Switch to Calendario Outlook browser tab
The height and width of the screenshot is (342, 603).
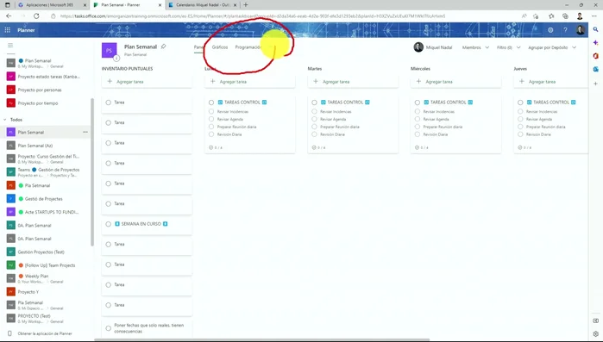tap(204, 5)
